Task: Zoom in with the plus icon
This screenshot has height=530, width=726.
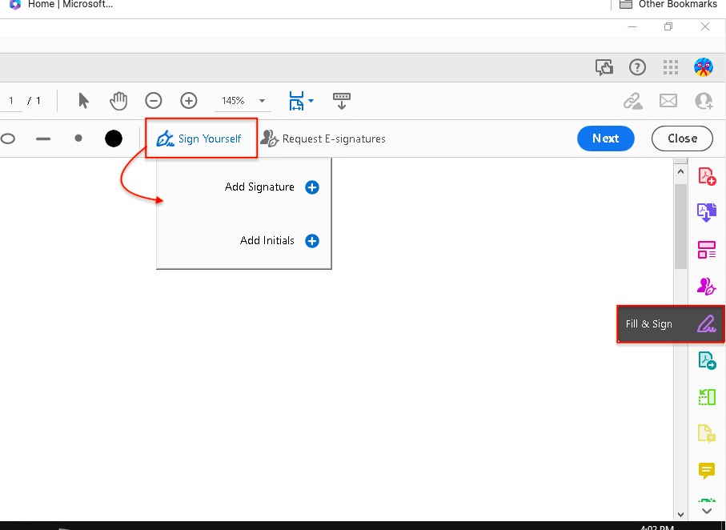Action: [189, 101]
